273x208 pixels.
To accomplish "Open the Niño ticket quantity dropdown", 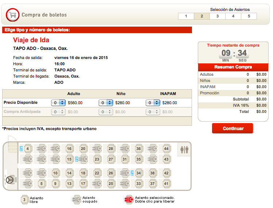I will point(106,103).
